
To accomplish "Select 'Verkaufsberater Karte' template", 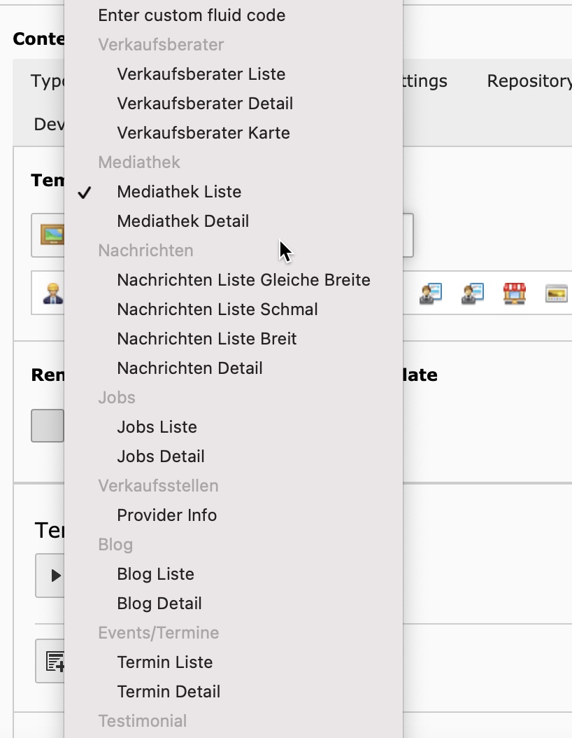I will click(234, 133).
